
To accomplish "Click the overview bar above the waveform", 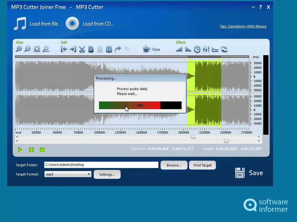I will [x=132, y=57].
